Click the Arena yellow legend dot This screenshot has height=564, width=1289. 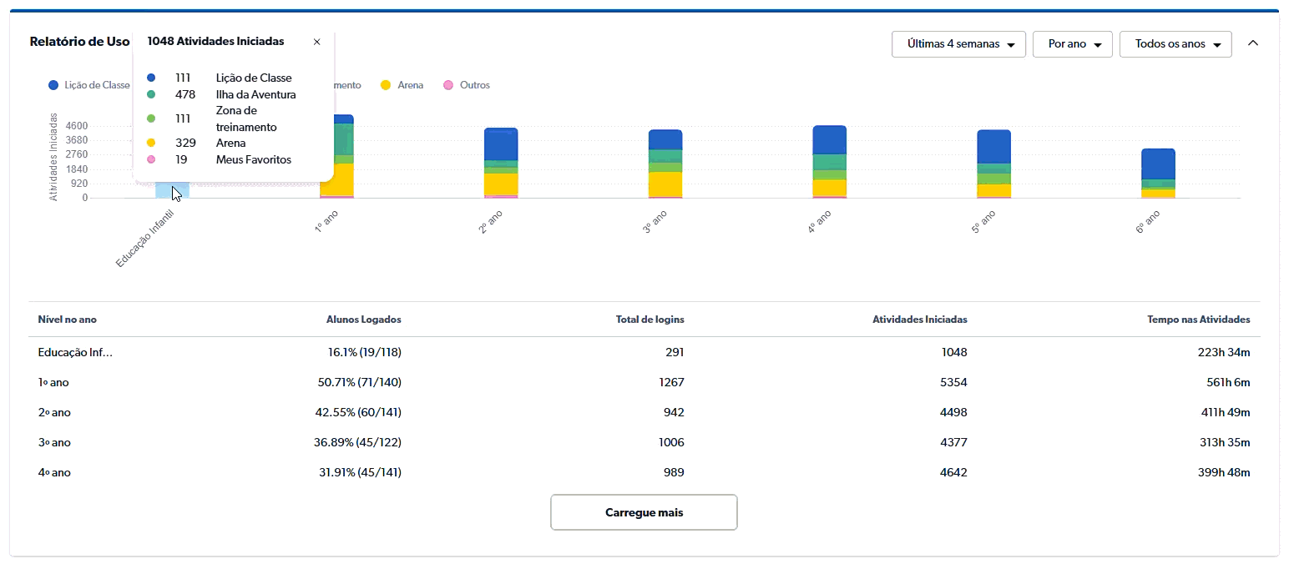[x=386, y=85]
